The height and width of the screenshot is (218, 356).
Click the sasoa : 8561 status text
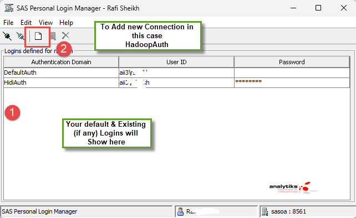(288, 212)
